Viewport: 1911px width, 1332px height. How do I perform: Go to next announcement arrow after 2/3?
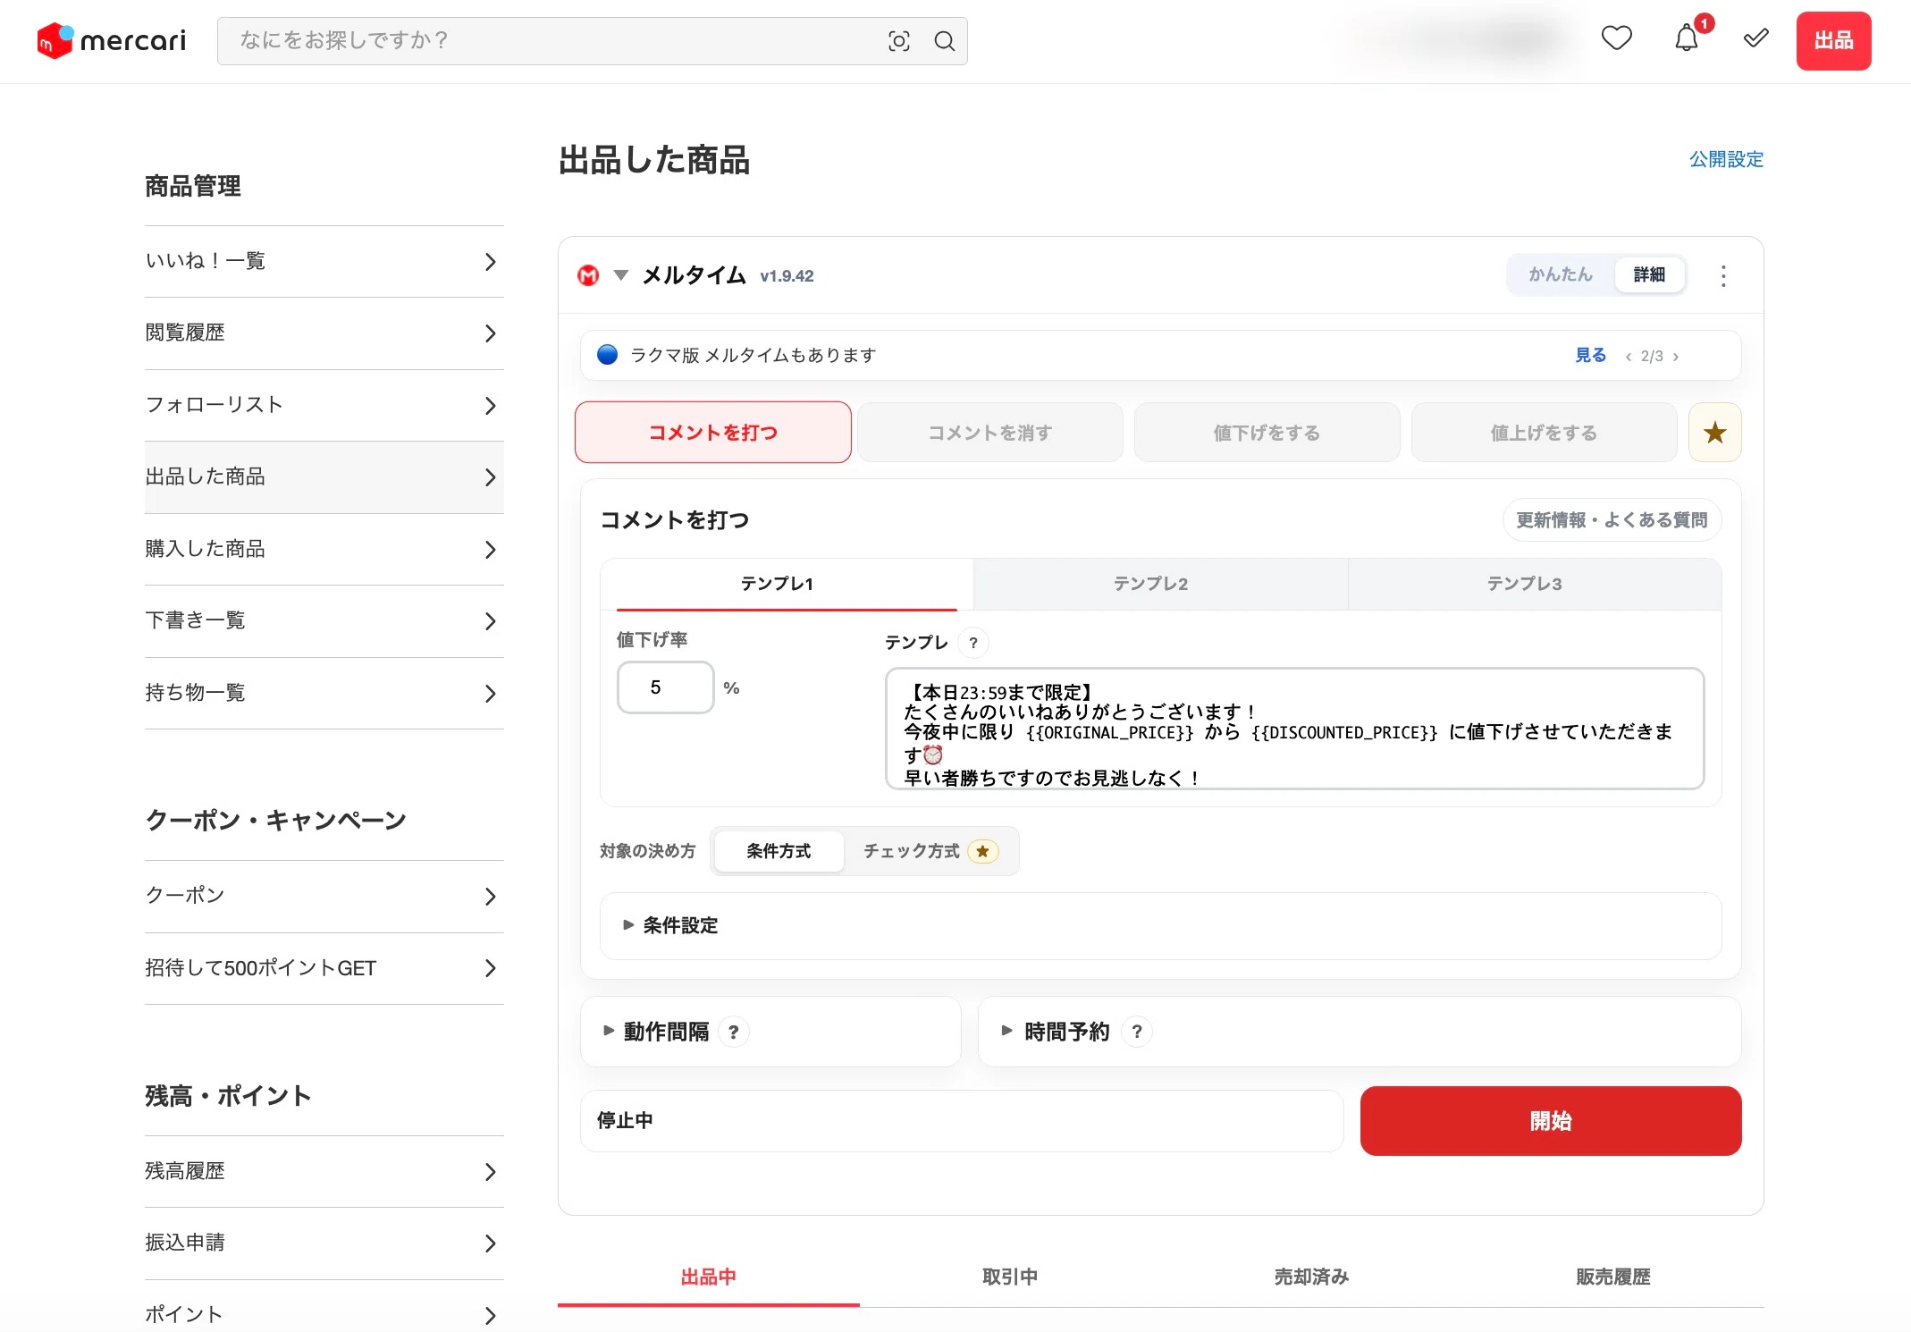(x=1676, y=357)
